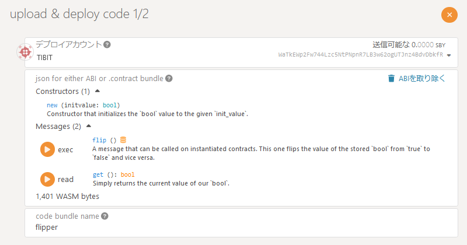Click the storage icon beside flip ()

[123, 140]
